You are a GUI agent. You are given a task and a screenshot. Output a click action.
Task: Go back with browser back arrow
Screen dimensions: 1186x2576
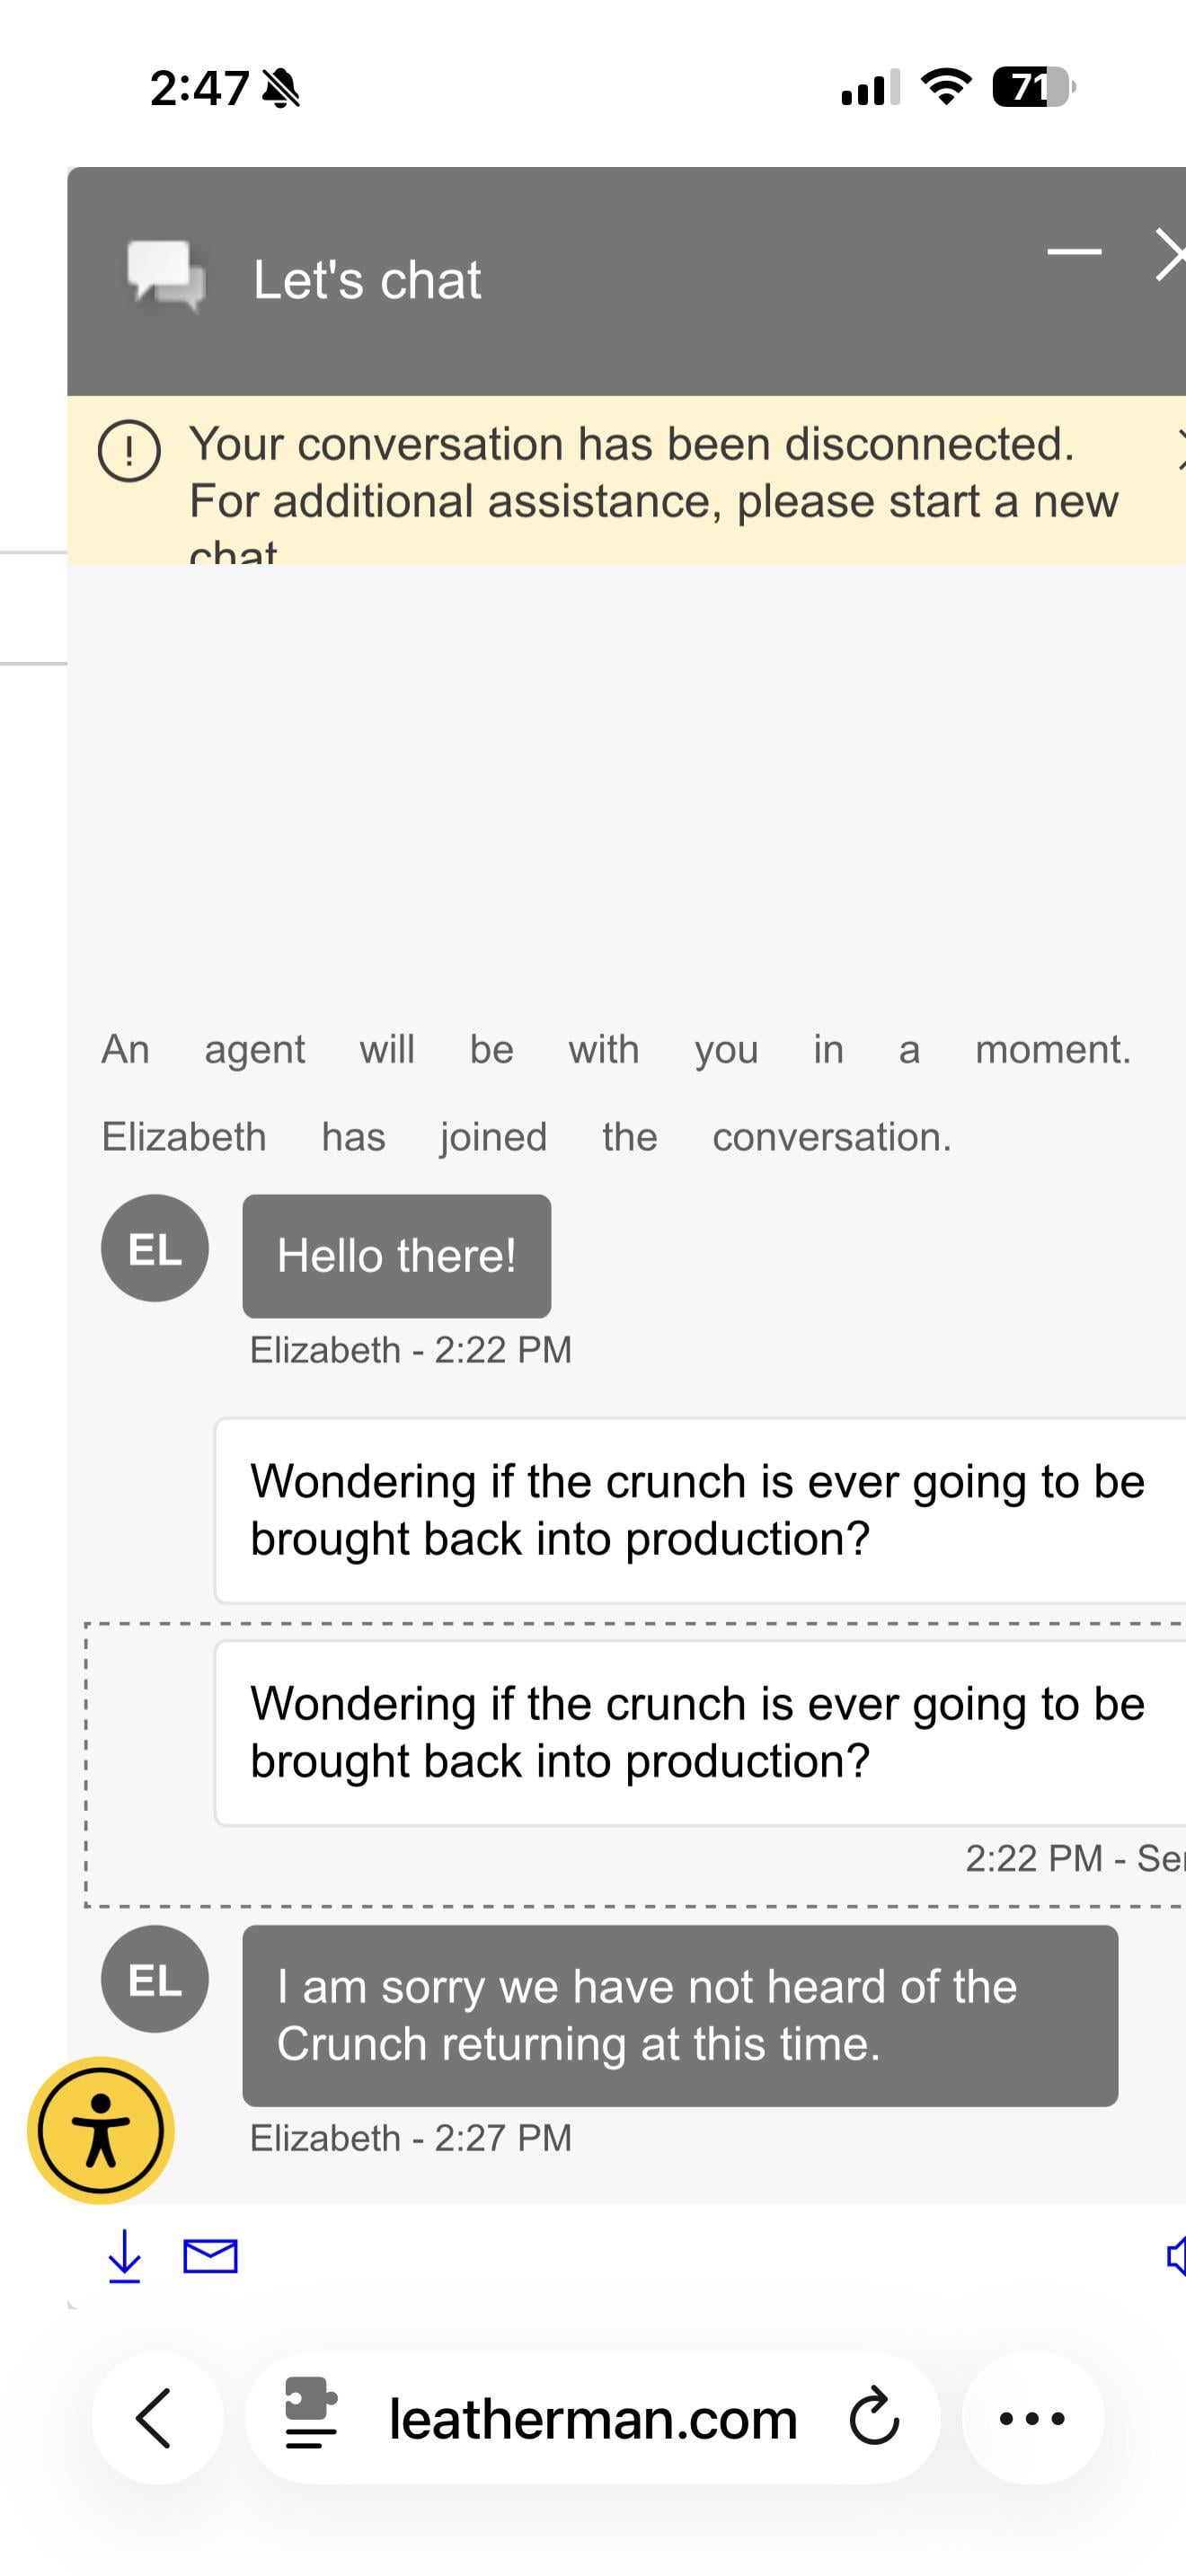pos(155,2418)
